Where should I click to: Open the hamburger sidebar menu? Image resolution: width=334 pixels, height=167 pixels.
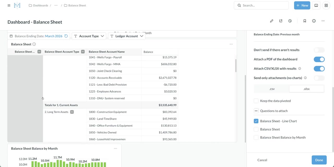coord(9,5)
